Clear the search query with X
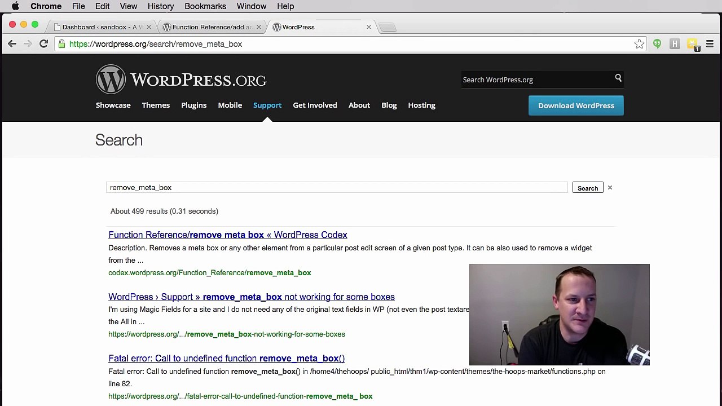This screenshot has height=406, width=722. [x=610, y=188]
